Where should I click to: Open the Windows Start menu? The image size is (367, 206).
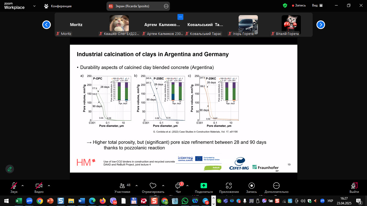tap(6, 201)
